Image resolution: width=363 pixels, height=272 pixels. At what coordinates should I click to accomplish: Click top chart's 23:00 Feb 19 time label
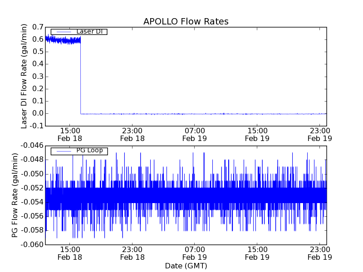(320, 135)
